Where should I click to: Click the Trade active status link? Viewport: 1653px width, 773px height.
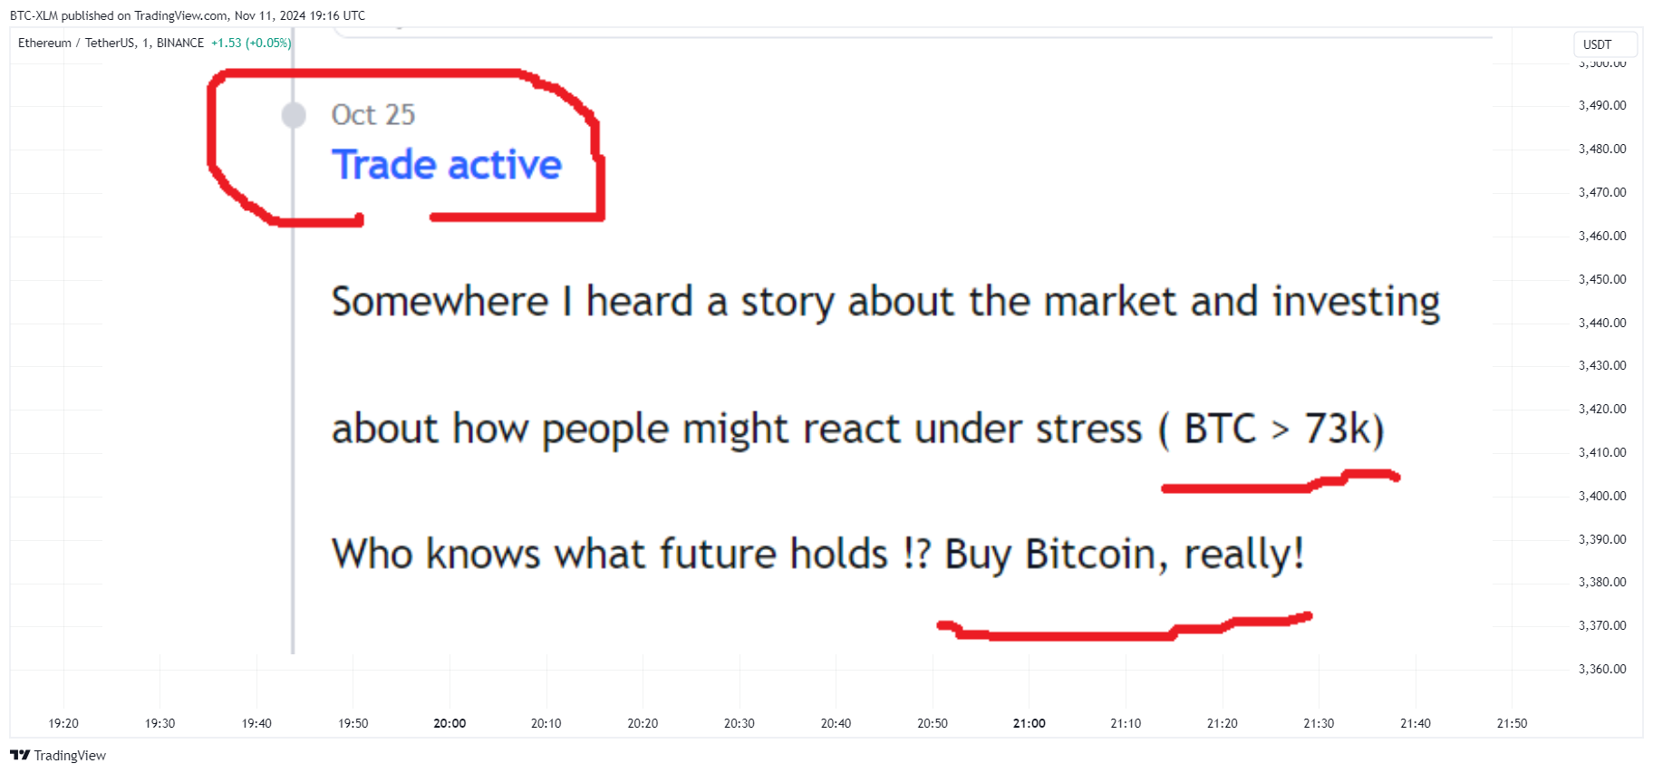tap(447, 165)
